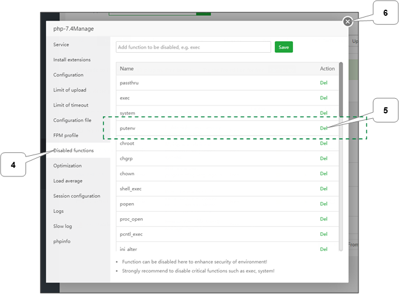Image resolution: width=399 pixels, height=294 pixels.
Task: Open Install extensions section
Action: pos(72,59)
